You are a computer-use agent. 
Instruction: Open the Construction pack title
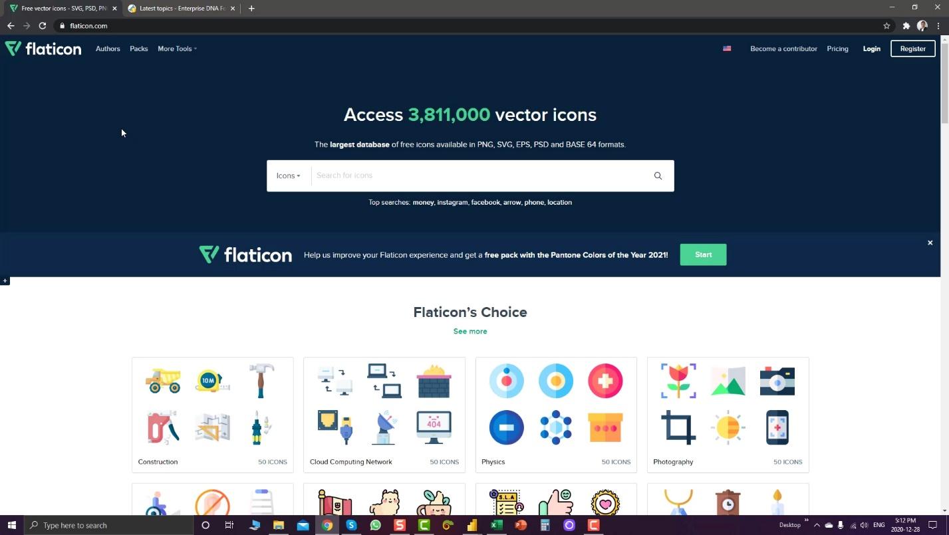pos(158,462)
